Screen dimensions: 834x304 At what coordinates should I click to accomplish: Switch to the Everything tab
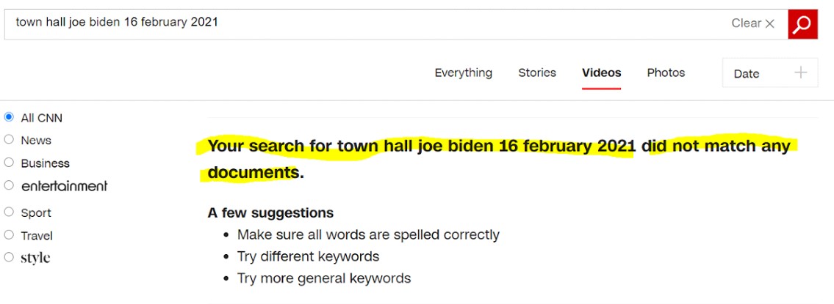point(463,73)
